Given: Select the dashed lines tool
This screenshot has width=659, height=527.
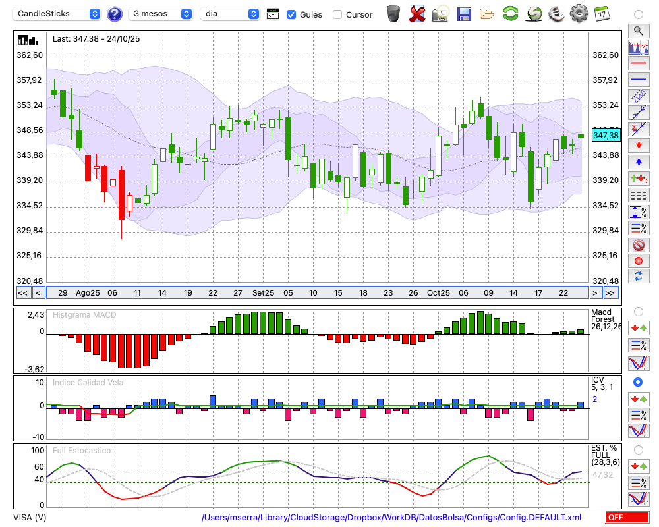Looking at the screenshot, I should [639, 196].
